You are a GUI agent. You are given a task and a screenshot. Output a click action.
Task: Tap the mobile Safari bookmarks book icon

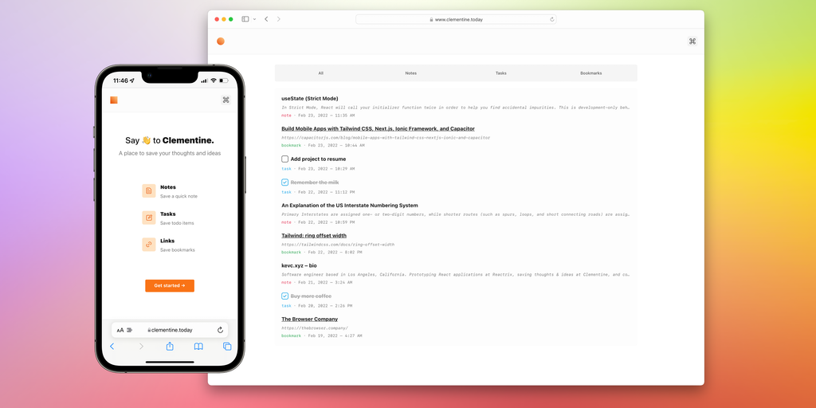[x=198, y=346]
